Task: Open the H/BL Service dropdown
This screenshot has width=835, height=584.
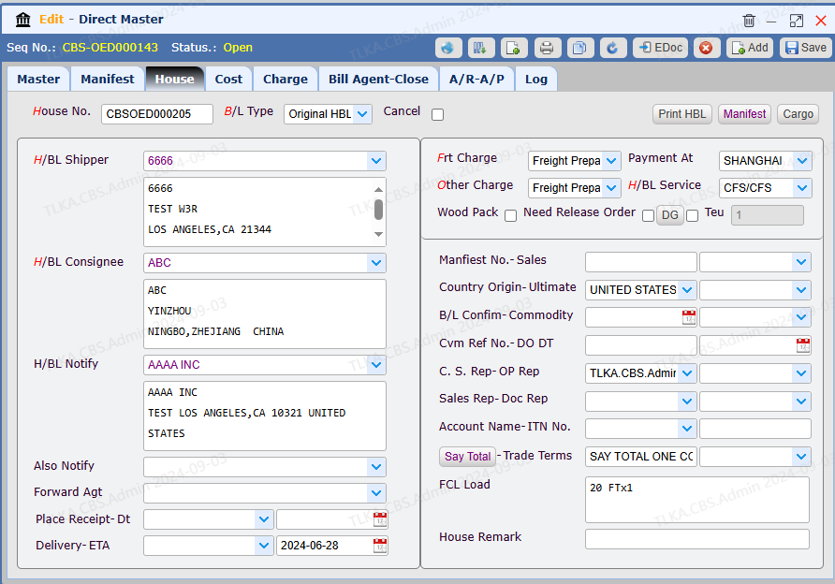Action: point(802,188)
